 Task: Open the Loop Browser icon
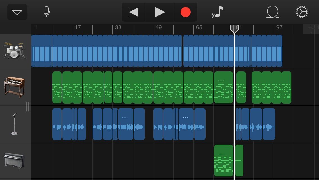272,12
